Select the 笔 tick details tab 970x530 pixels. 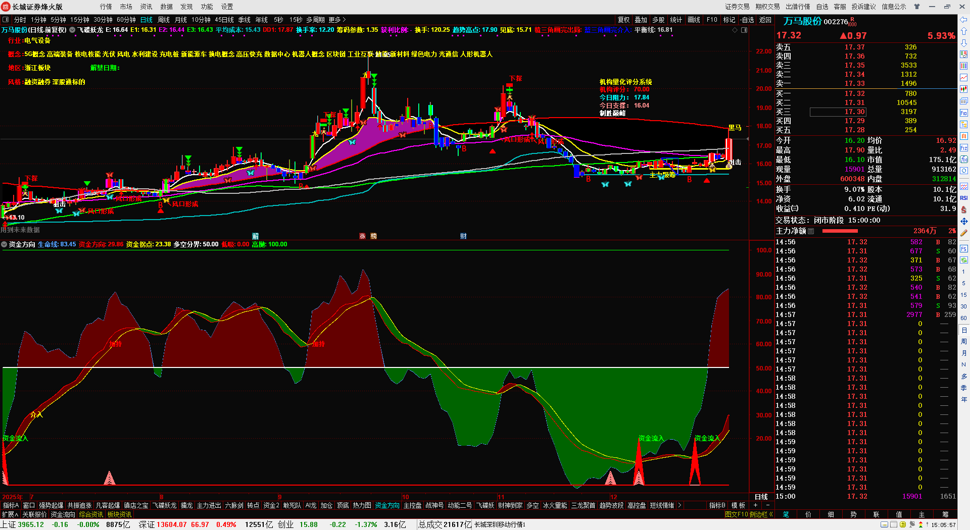(786, 514)
